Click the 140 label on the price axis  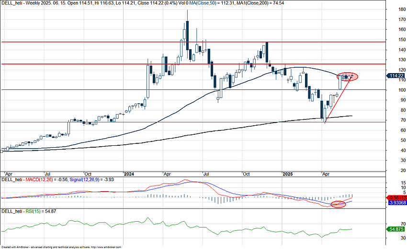pyautogui.click(x=402, y=50)
